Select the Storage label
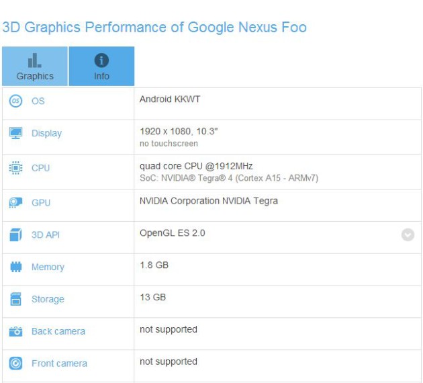 pyautogui.click(x=48, y=299)
